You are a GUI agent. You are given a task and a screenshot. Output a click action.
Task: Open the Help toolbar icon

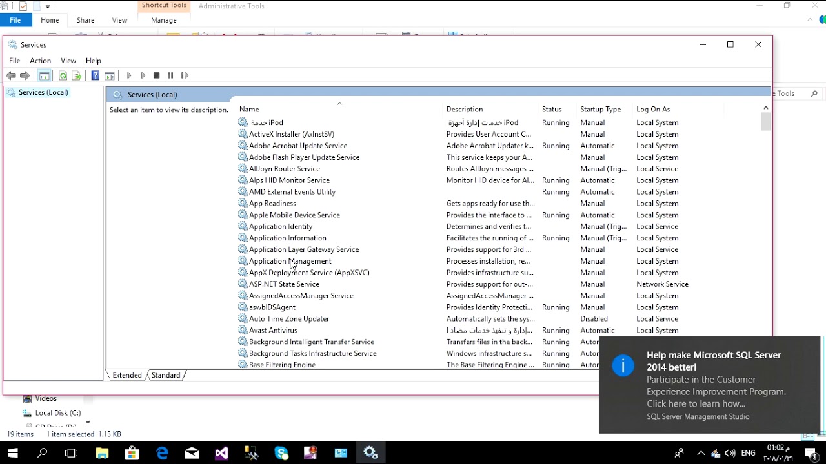tap(95, 75)
